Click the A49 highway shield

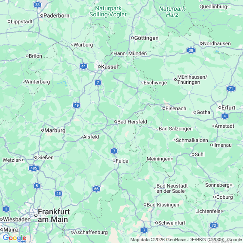77,105
